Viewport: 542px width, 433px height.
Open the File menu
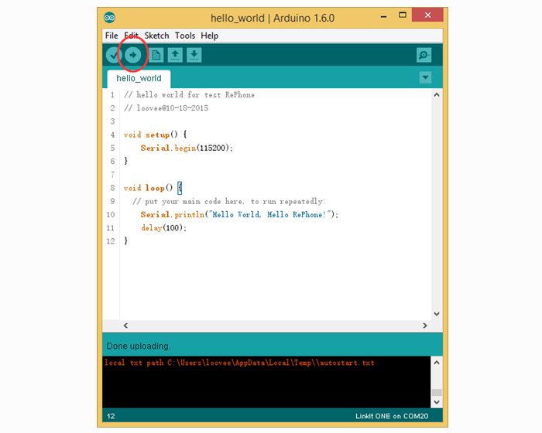click(x=111, y=36)
